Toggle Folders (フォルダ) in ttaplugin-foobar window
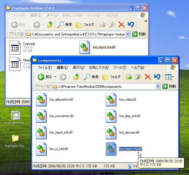This screenshot has height=175, width=189. pos(85,25)
